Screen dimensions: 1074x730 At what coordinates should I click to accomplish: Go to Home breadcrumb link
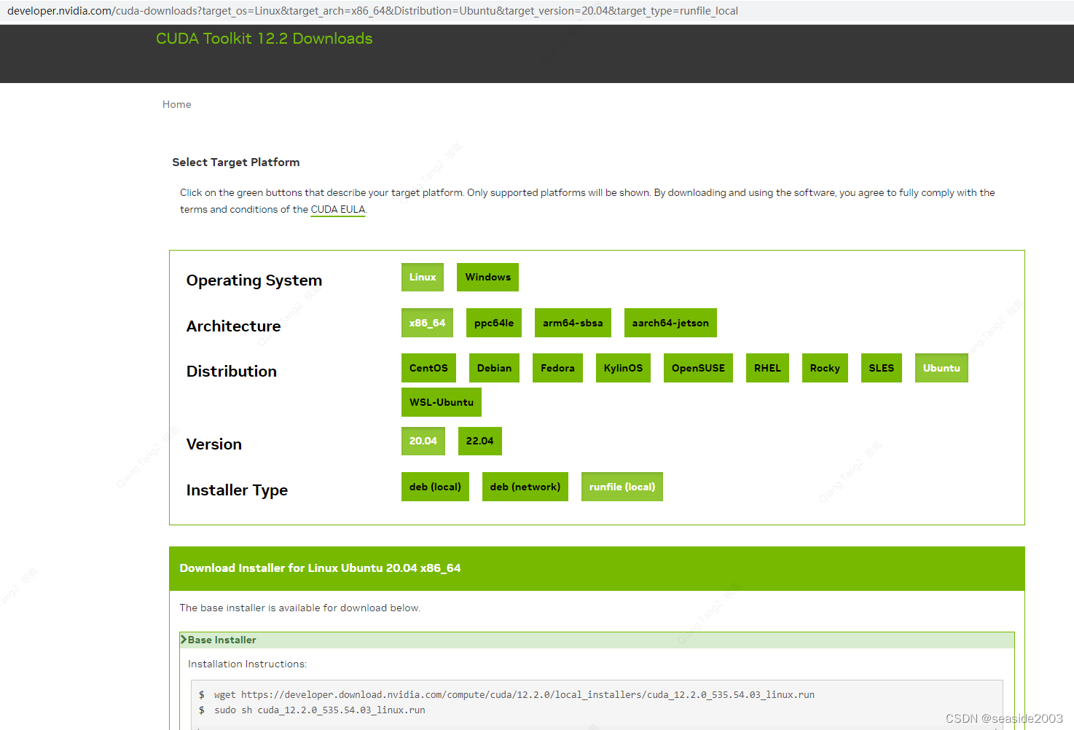click(x=177, y=104)
